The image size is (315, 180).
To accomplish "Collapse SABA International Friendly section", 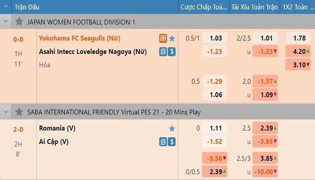I will point(6,112).
